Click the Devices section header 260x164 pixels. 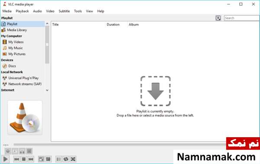tap(7, 60)
